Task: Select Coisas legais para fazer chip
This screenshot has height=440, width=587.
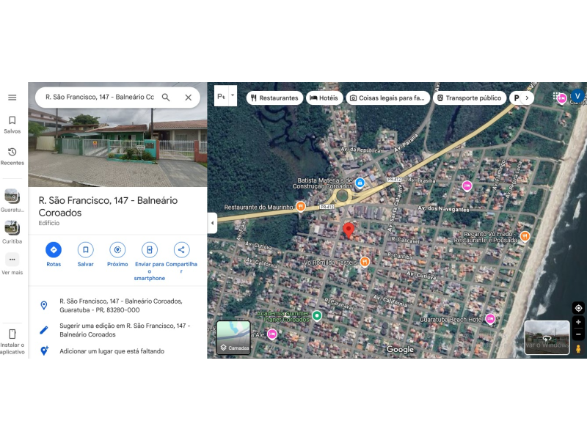Action: coord(387,98)
